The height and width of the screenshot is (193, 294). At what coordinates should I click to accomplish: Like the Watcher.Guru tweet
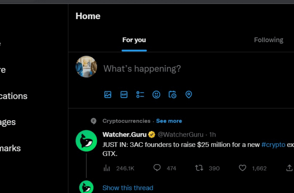(x=242, y=168)
